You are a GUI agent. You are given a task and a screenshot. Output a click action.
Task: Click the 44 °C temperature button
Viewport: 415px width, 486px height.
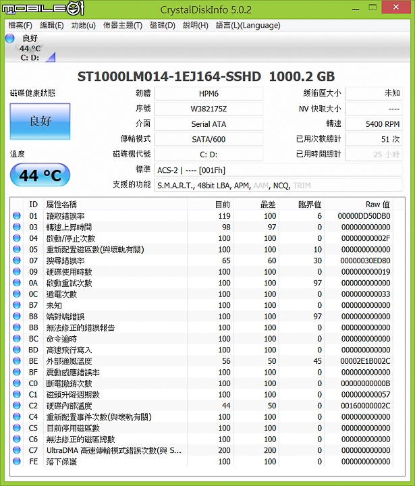(x=40, y=175)
